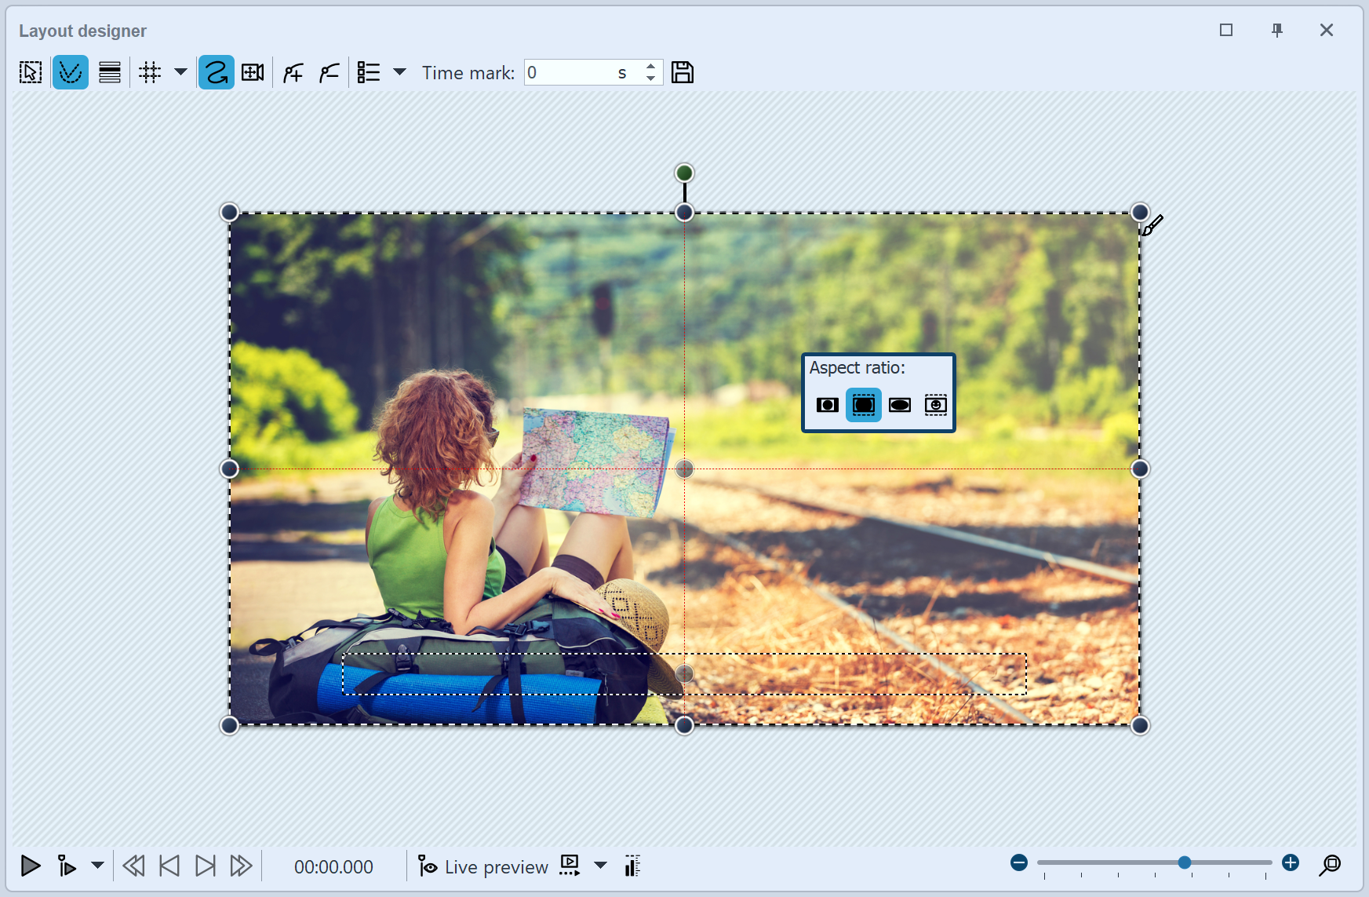This screenshot has width=1369, height=897.
Task: Click the grid display icon
Action: (x=149, y=72)
